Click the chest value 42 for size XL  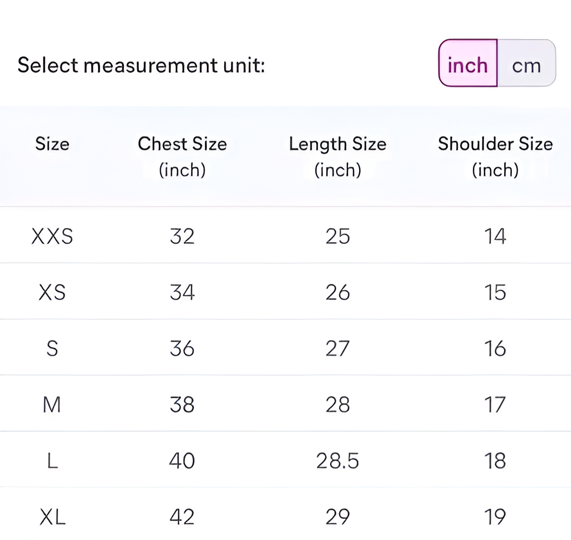coord(182,516)
